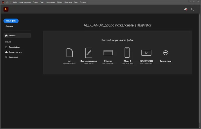The image size is (201, 129).
Task: Click the HDV/HDTV 1080 label
Action: click(x=146, y=61)
